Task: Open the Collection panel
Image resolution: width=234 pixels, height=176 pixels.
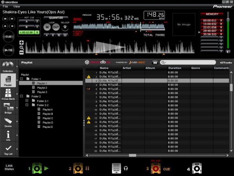Action: click(8, 67)
